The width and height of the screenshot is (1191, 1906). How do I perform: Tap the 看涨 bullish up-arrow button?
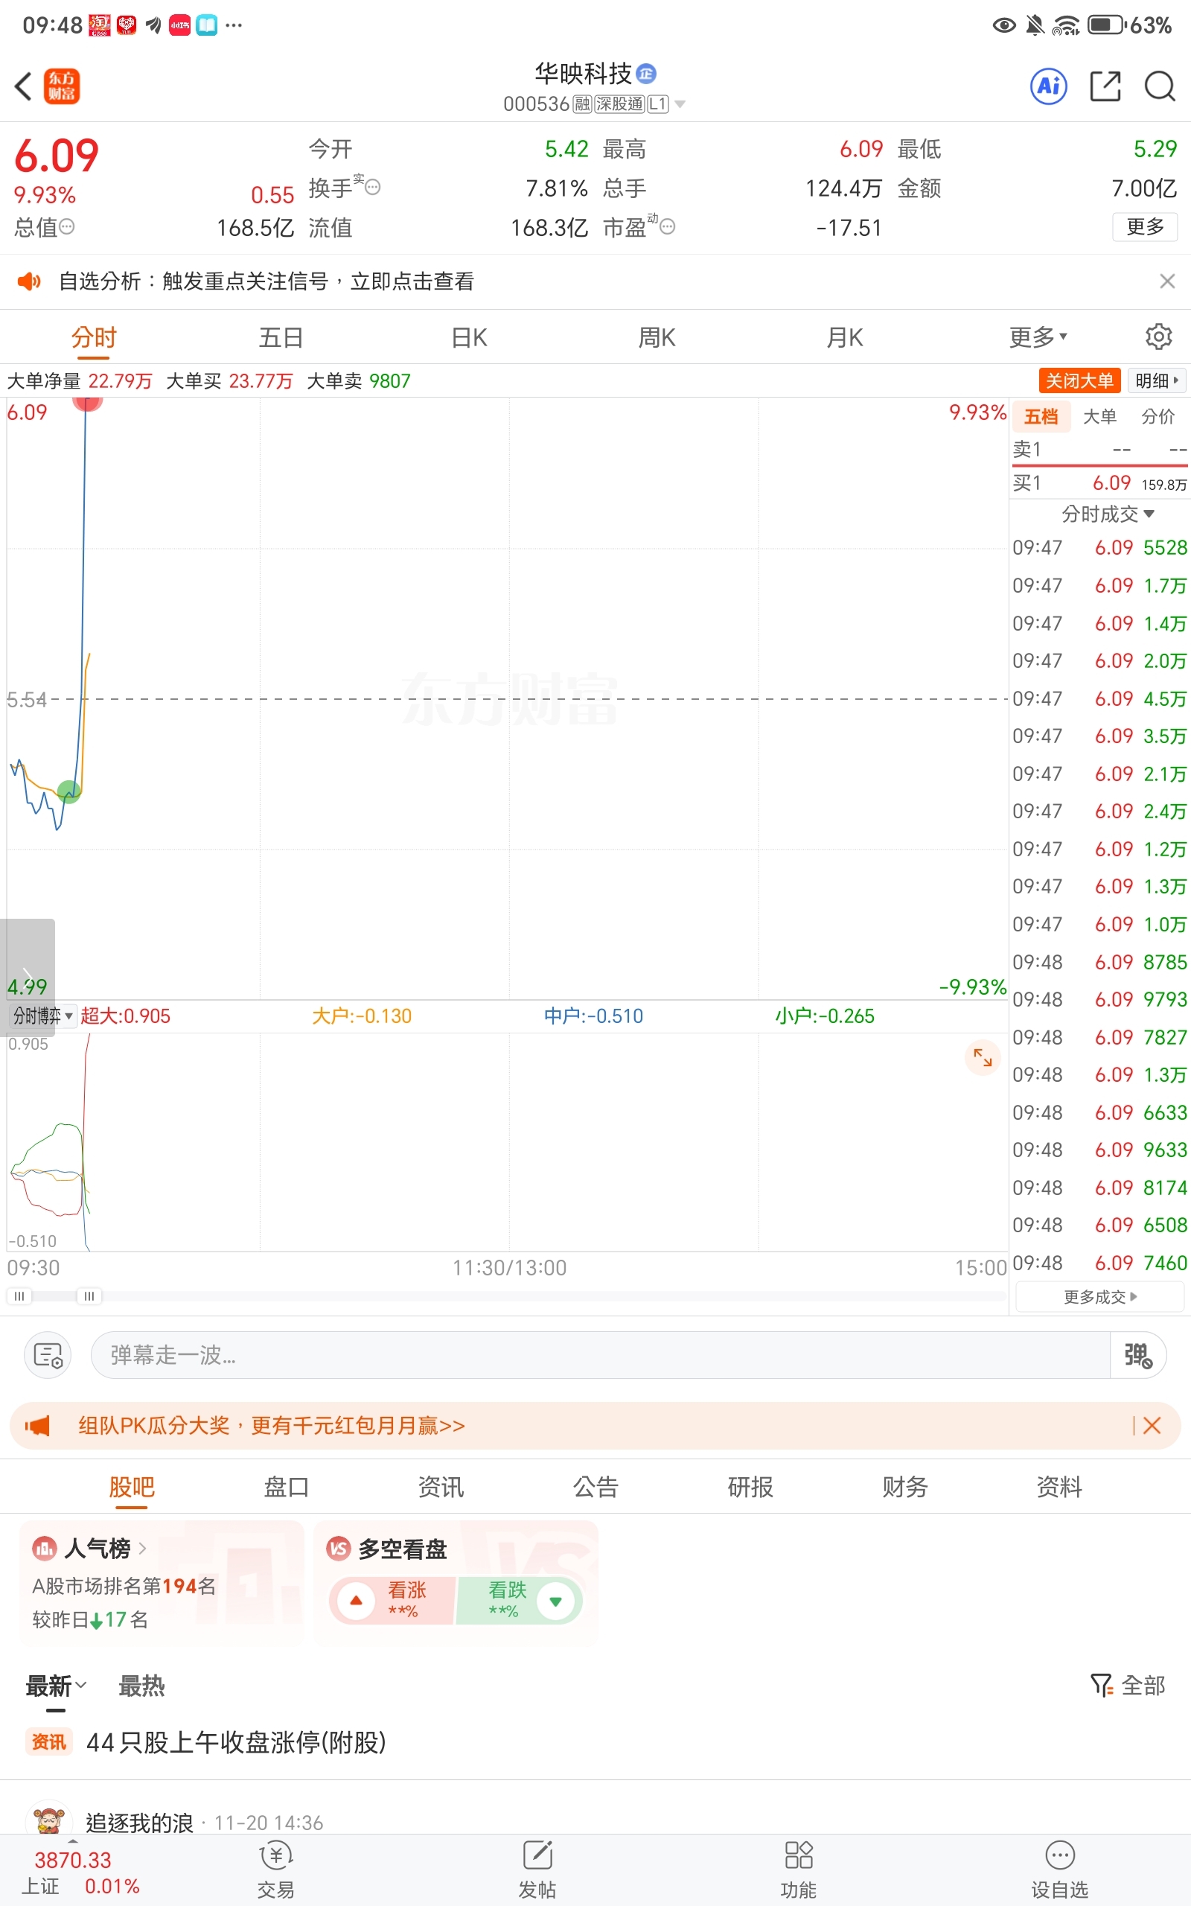coord(356,1601)
